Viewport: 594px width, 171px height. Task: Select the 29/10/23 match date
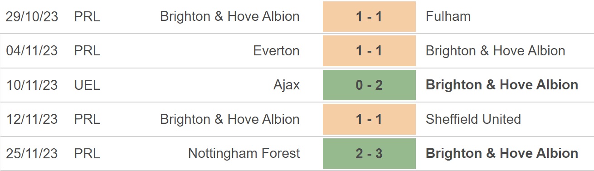point(32,16)
